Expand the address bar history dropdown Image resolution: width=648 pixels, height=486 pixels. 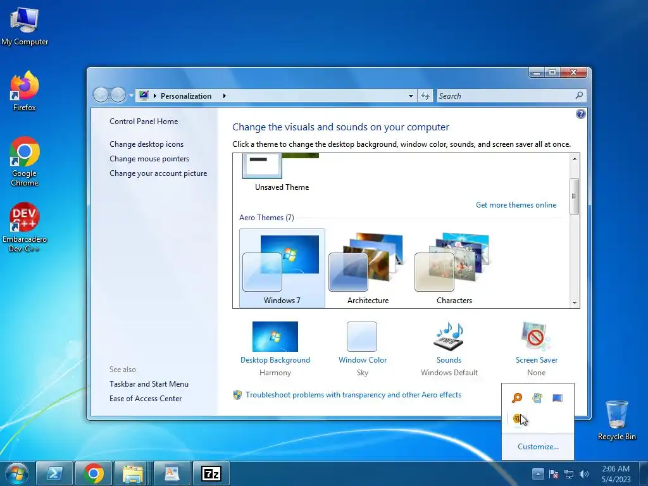point(411,96)
